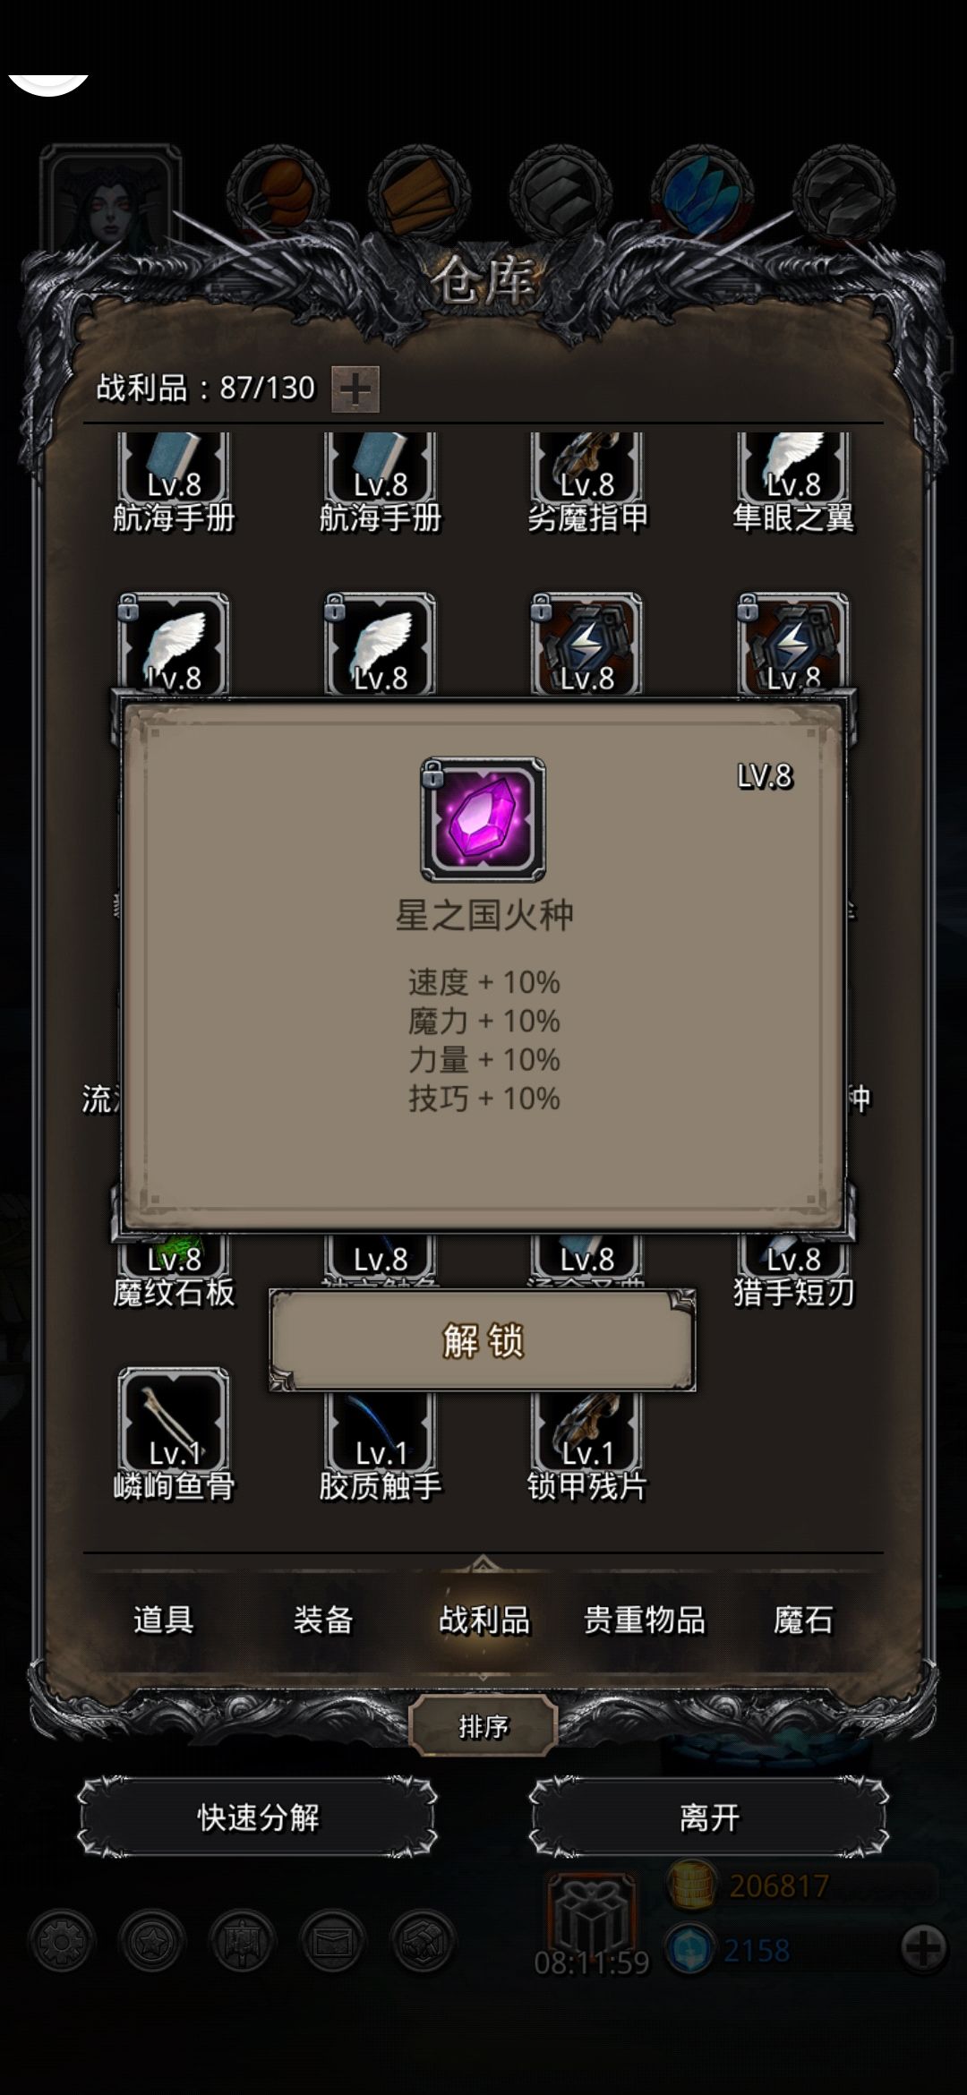Switch to the 道具 tab
Image resolution: width=967 pixels, height=2095 pixels.
[x=163, y=1620]
